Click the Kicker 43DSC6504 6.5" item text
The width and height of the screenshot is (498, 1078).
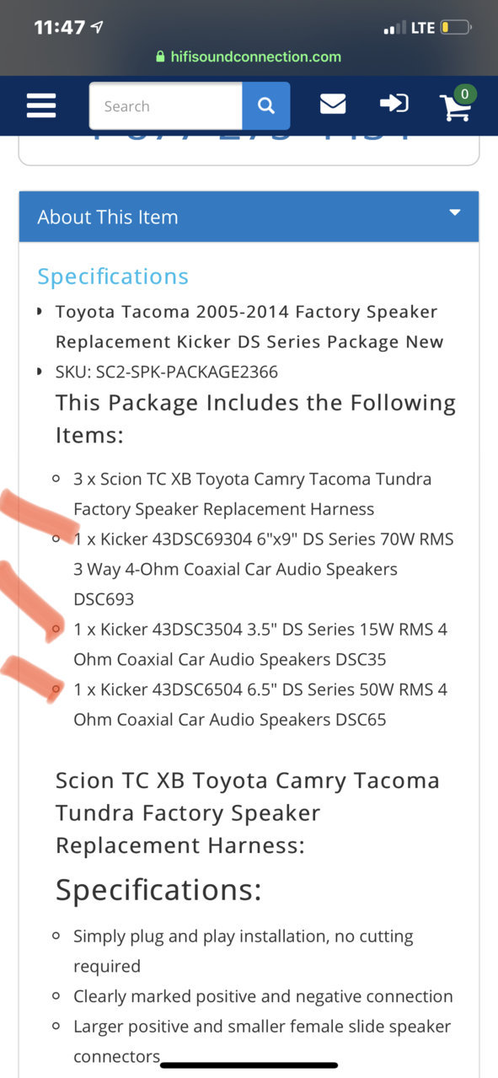click(x=260, y=705)
